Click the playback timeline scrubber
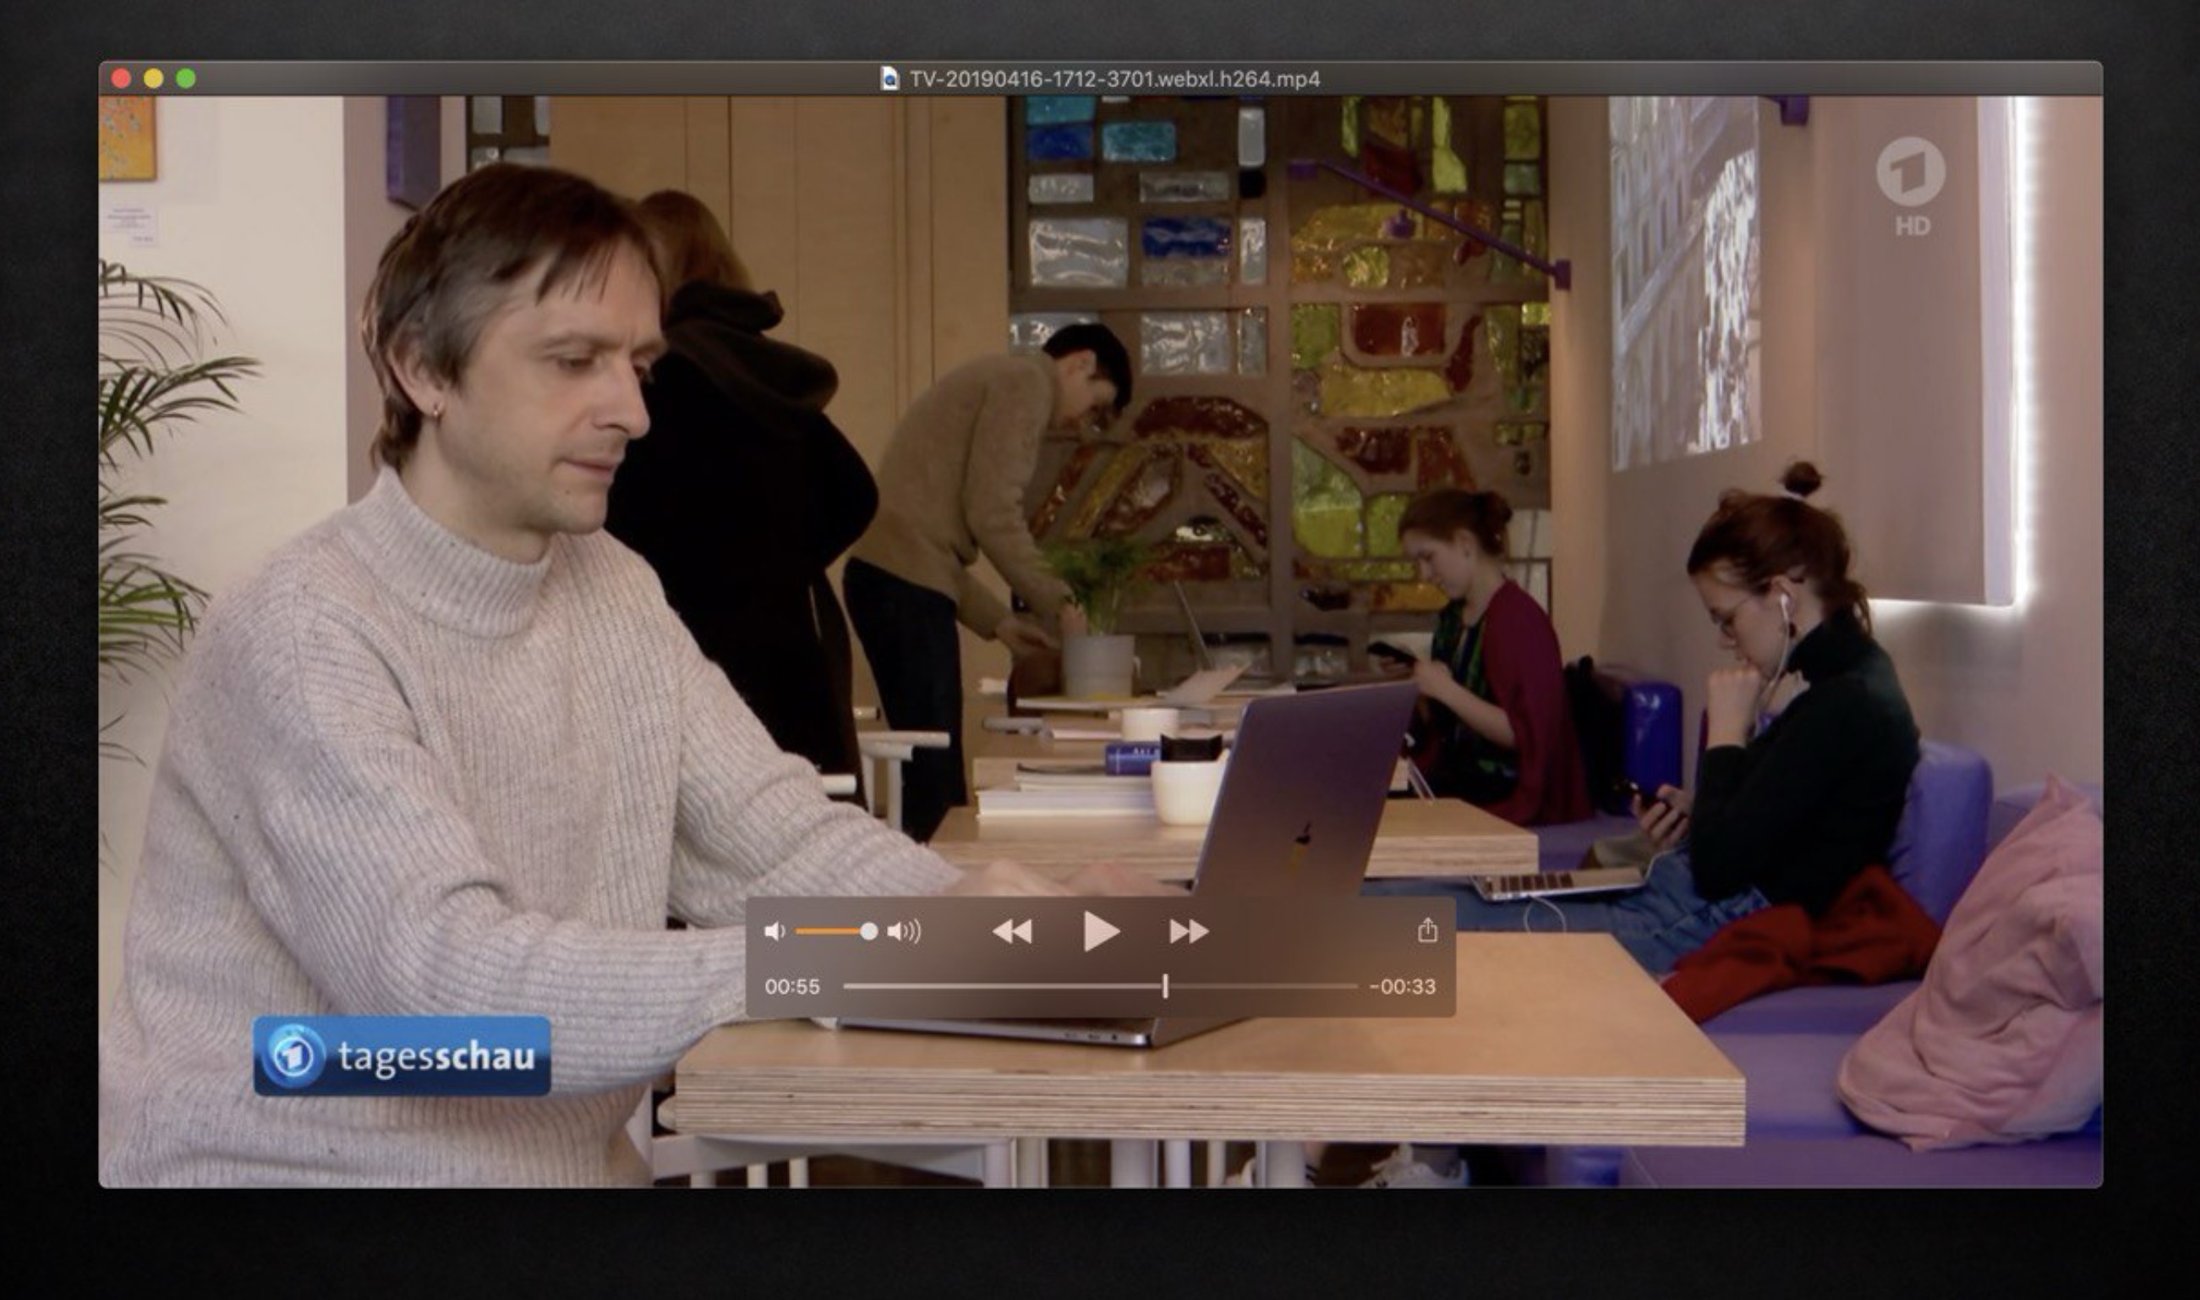Screen dimensions: 2200x1300 click(1101, 986)
